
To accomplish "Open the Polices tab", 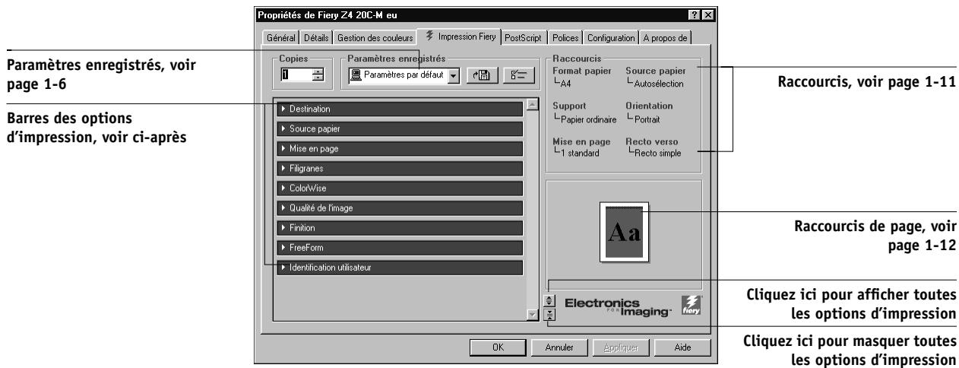I will (565, 37).
